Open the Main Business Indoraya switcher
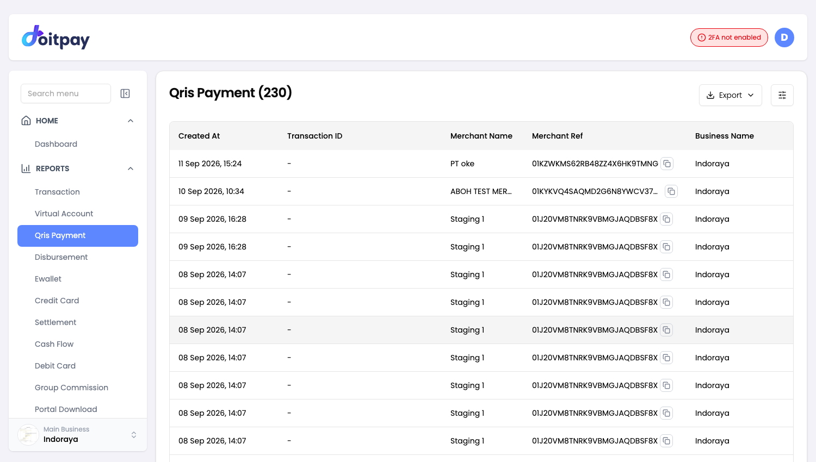Image resolution: width=816 pixels, height=462 pixels. 78,435
